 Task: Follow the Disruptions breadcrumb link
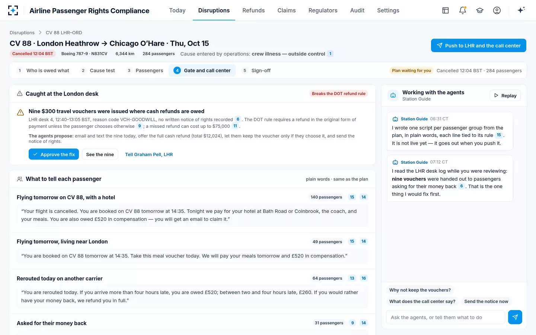[x=22, y=33]
